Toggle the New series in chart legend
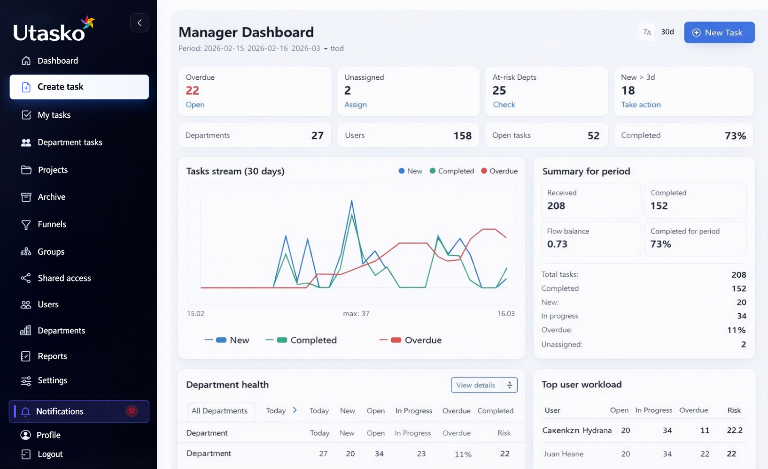 click(x=227, y=340)
